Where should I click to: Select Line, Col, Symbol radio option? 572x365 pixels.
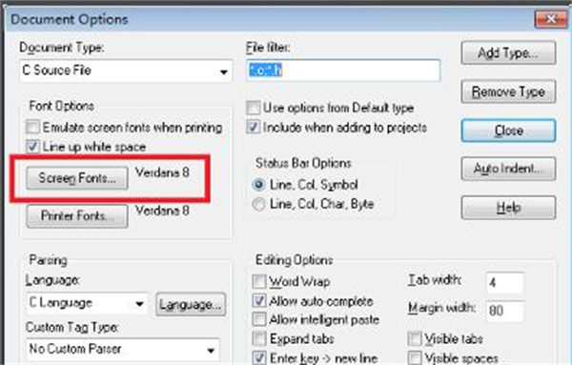click(258, 185)
